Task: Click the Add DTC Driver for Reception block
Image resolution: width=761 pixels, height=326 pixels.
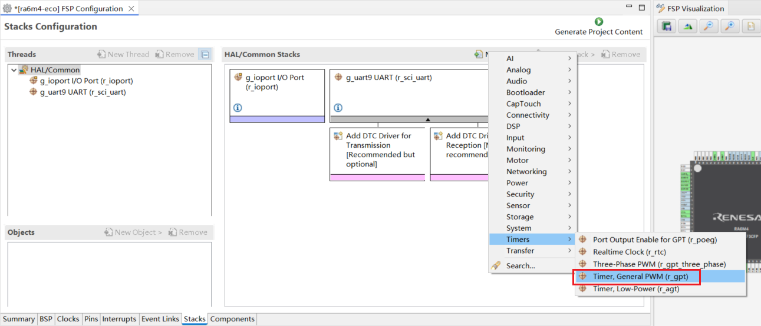Action: point(460,154)
